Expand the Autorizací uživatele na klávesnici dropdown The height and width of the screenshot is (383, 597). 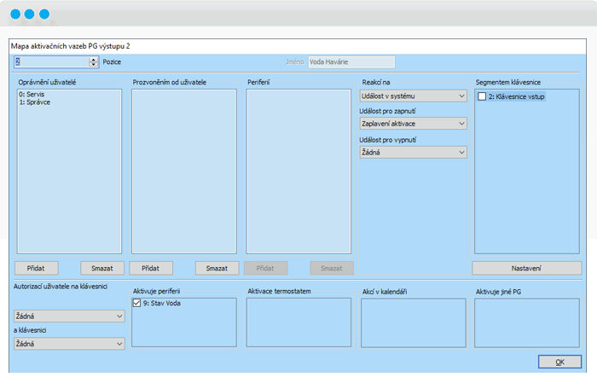pos(69,316)
